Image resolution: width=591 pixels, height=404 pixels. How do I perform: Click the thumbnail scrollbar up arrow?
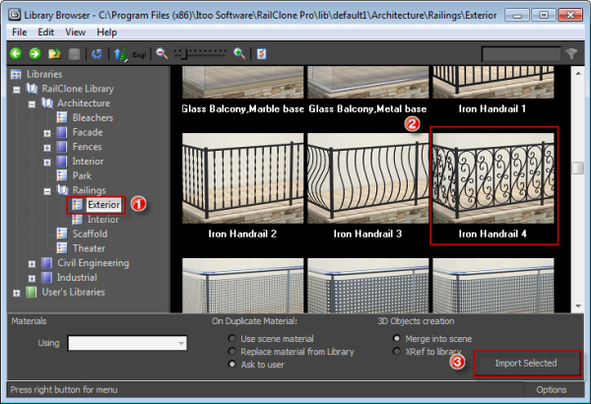click(x=578, y=73)
